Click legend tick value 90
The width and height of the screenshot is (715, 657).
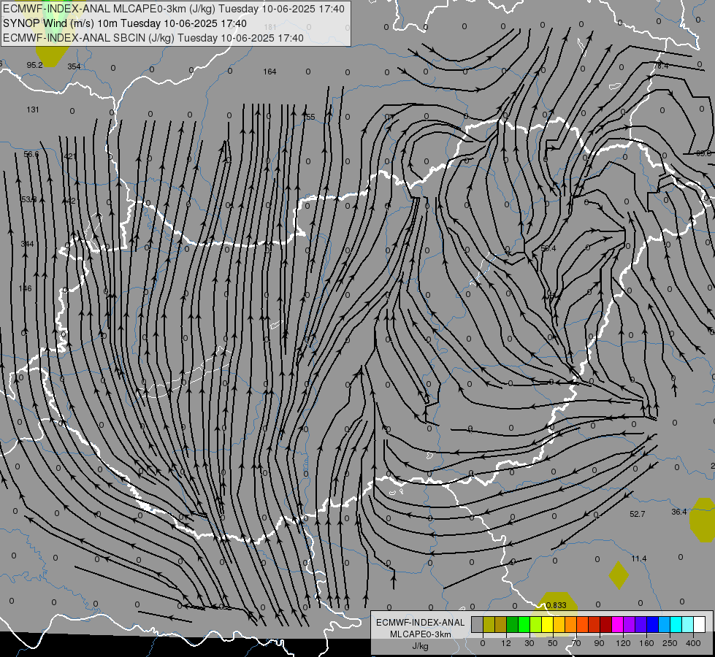pos(599,643)
